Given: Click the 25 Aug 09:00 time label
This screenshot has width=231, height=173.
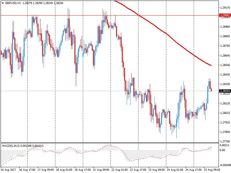Looking at the screenshot, I should coord(212,170).
